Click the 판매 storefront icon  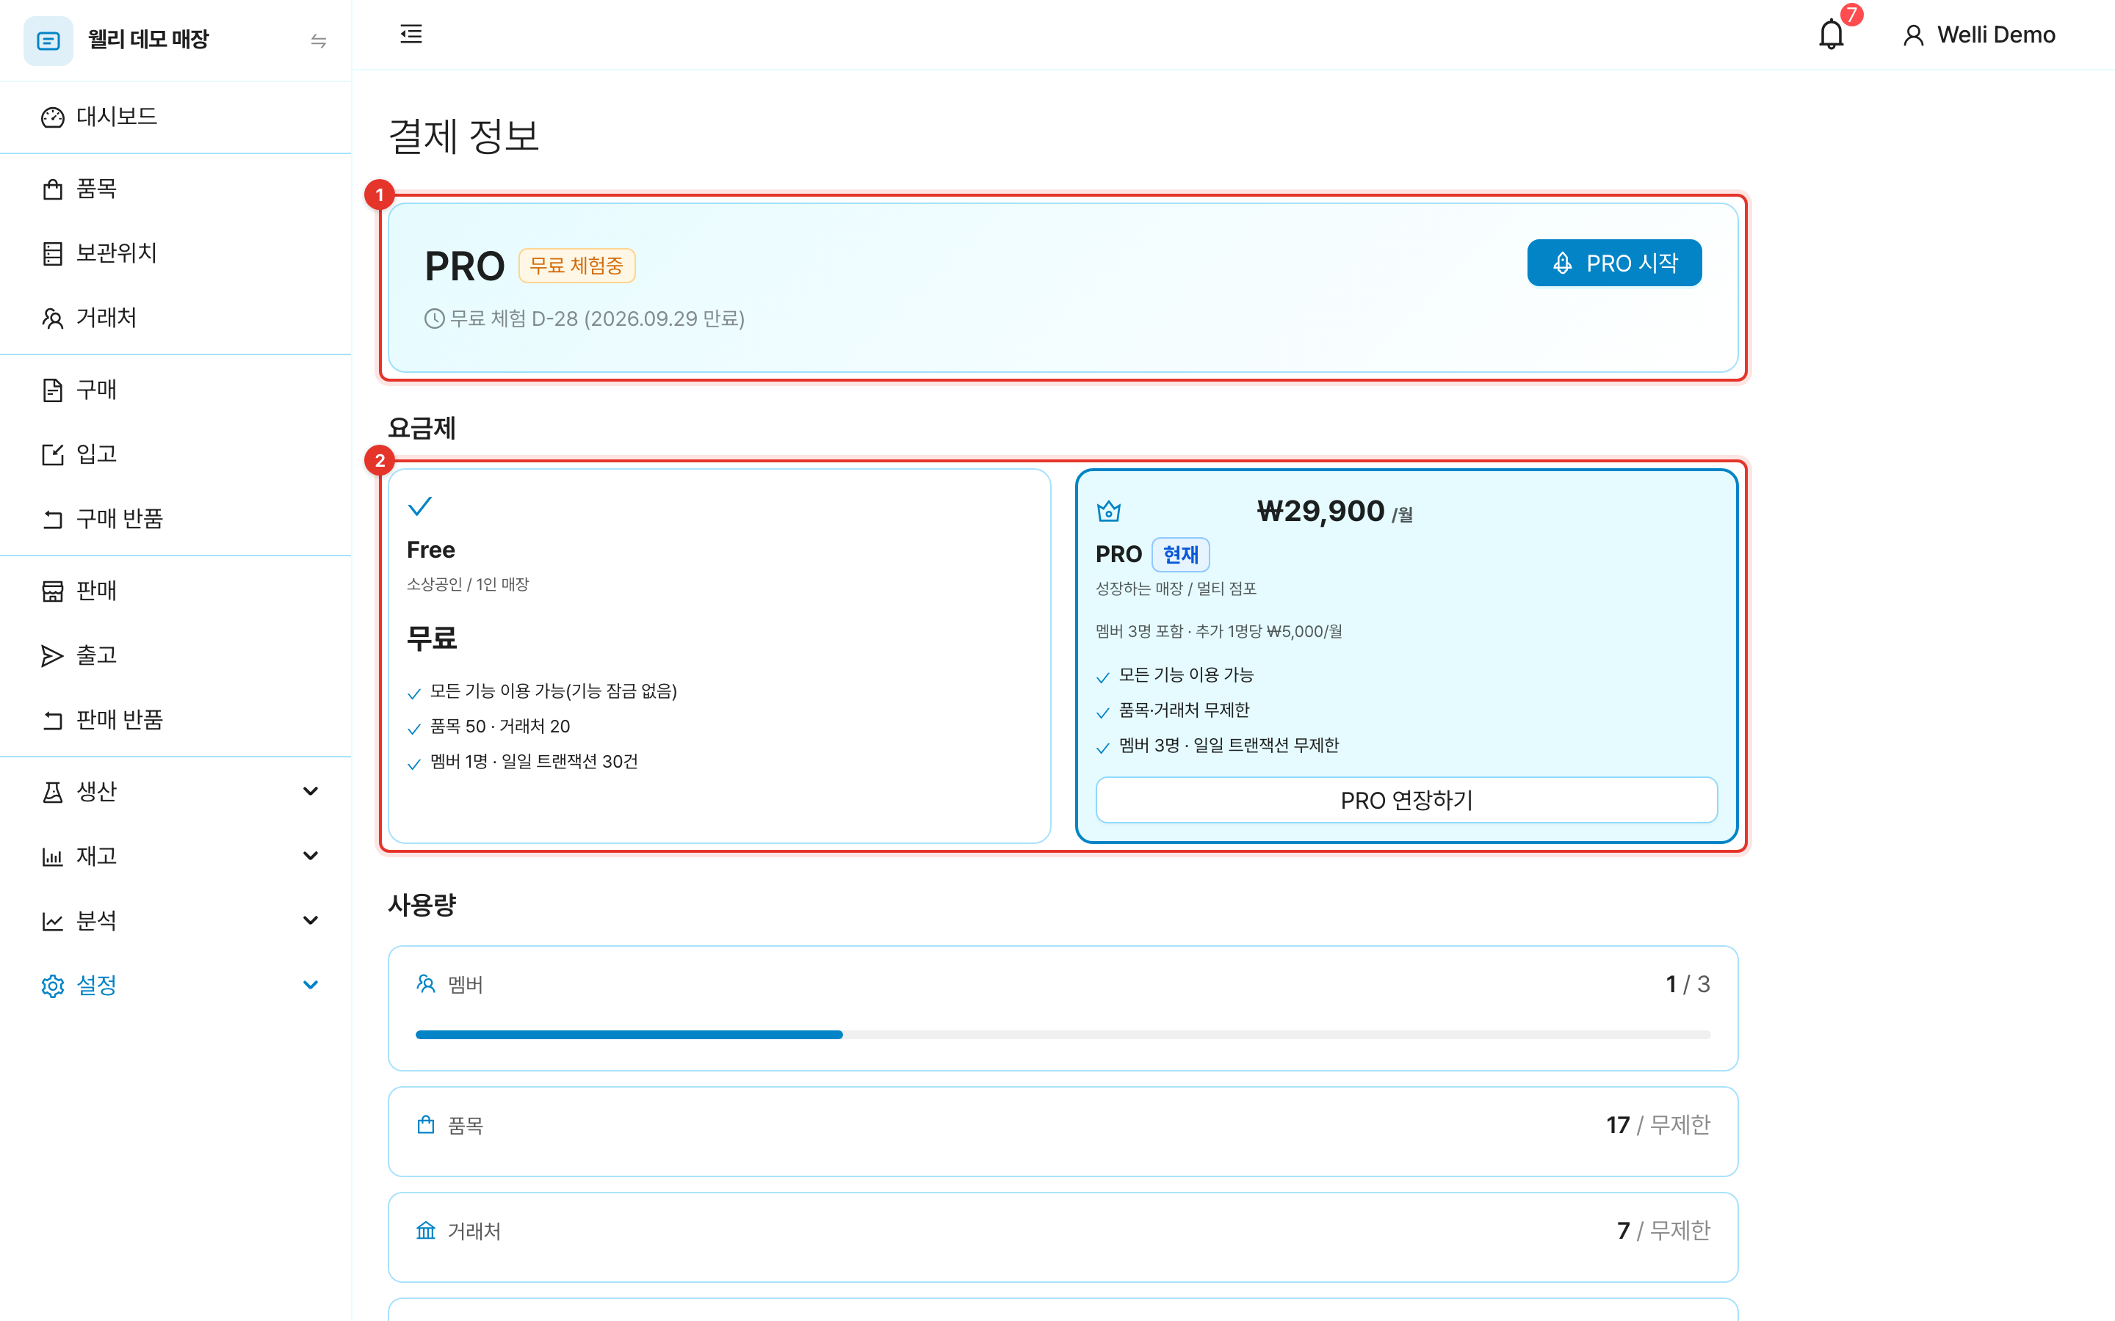52,591
